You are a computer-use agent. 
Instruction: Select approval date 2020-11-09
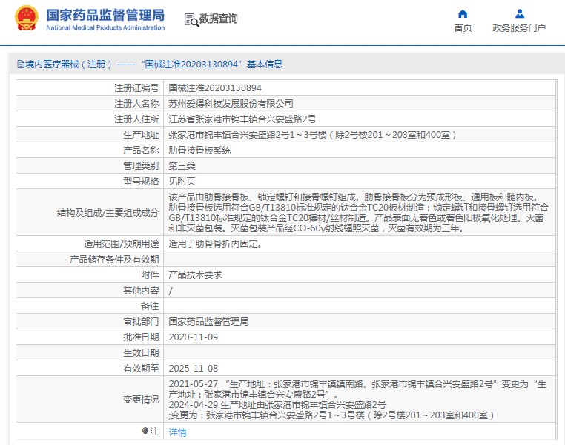click(x=193, y=337)
